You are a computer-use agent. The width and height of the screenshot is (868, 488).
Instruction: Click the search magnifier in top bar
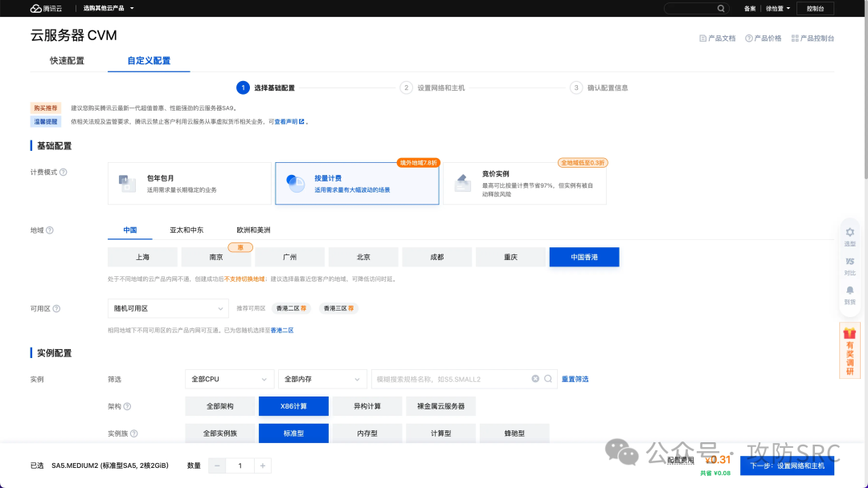coord(719,8)
